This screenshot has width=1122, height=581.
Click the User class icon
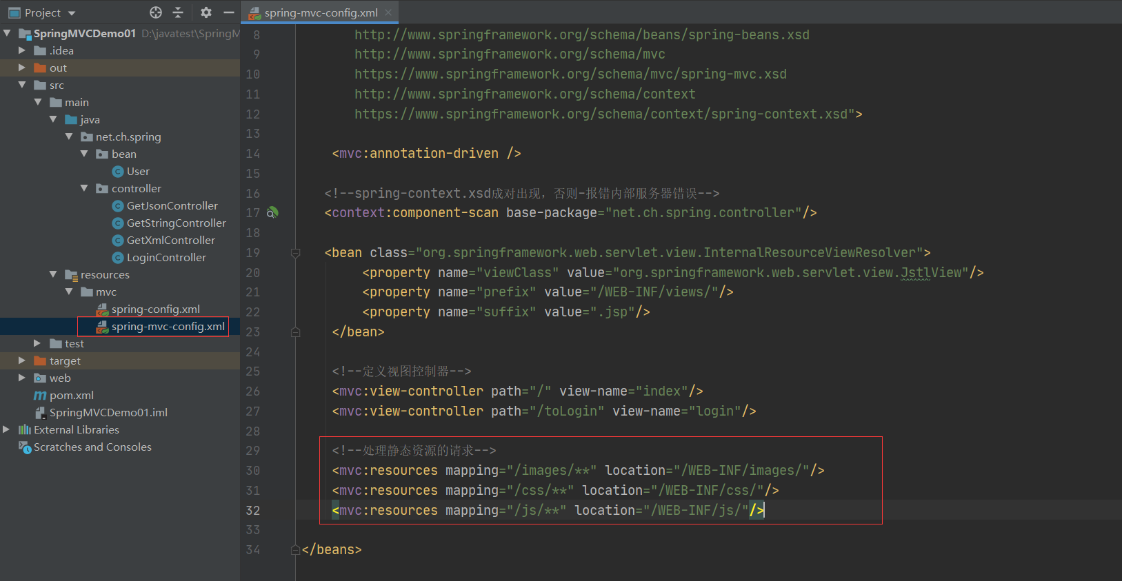coord(118,172)
